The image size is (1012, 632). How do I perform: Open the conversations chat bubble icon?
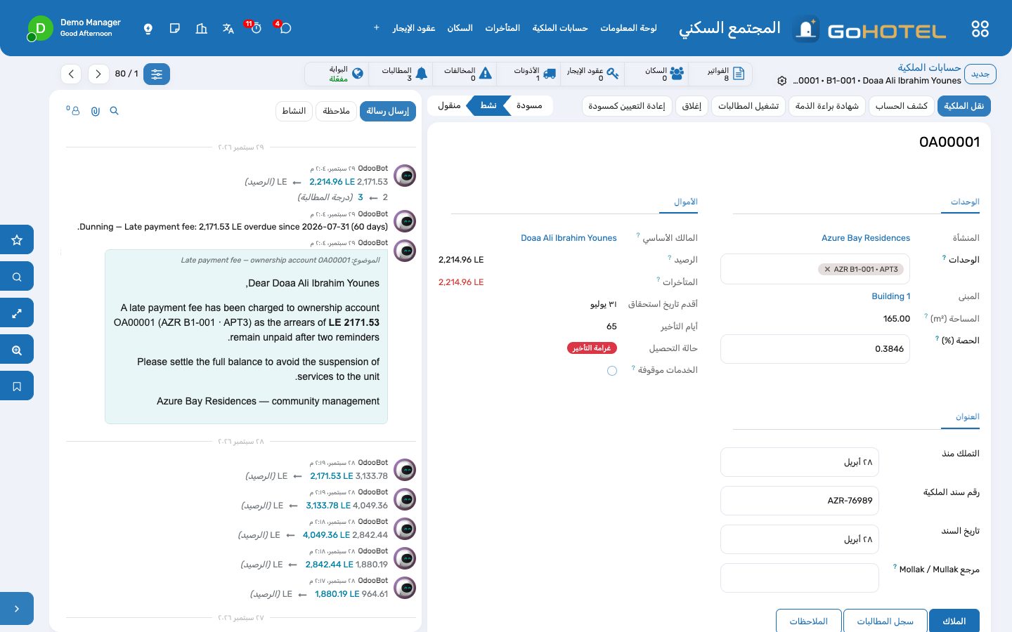(x=285, y=28)
